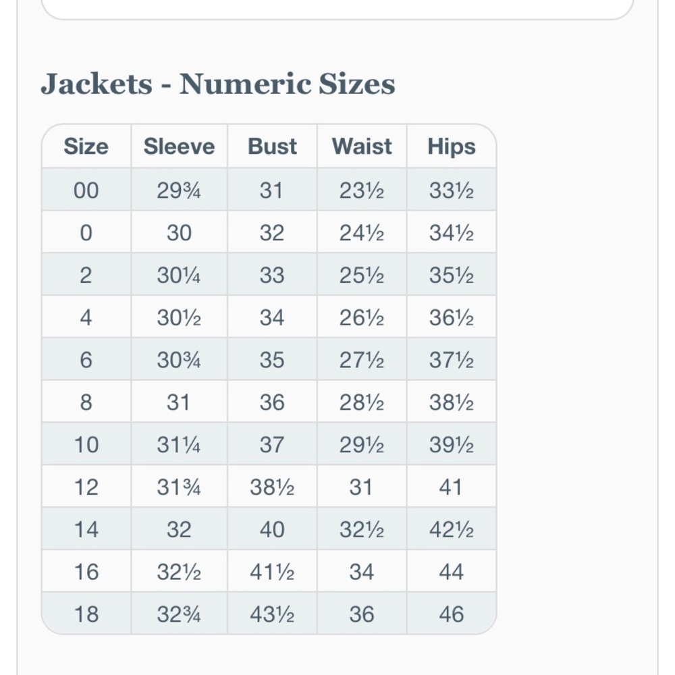Click sleeve value 29¾ for size 00
This screenshot has width=675, height=675.
click(179, 190)
